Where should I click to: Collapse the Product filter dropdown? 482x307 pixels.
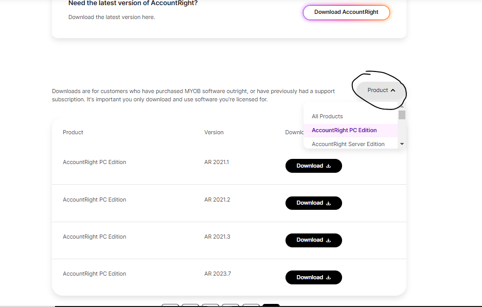tap(381, 90)
